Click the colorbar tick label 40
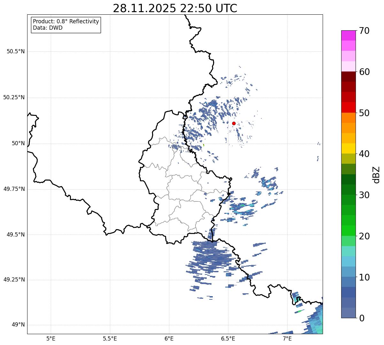The width and height of the screenshot is (384, 345). (364, 154)
